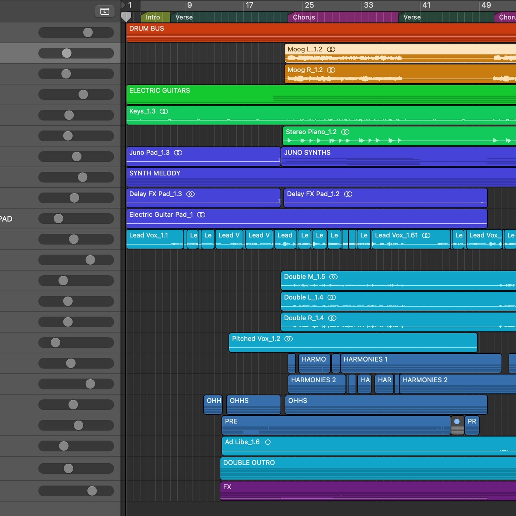This screenshot has height=516, width=516.
Task: Click the volume slider knob on the PAD track
Action: click(x=58, y=219)
